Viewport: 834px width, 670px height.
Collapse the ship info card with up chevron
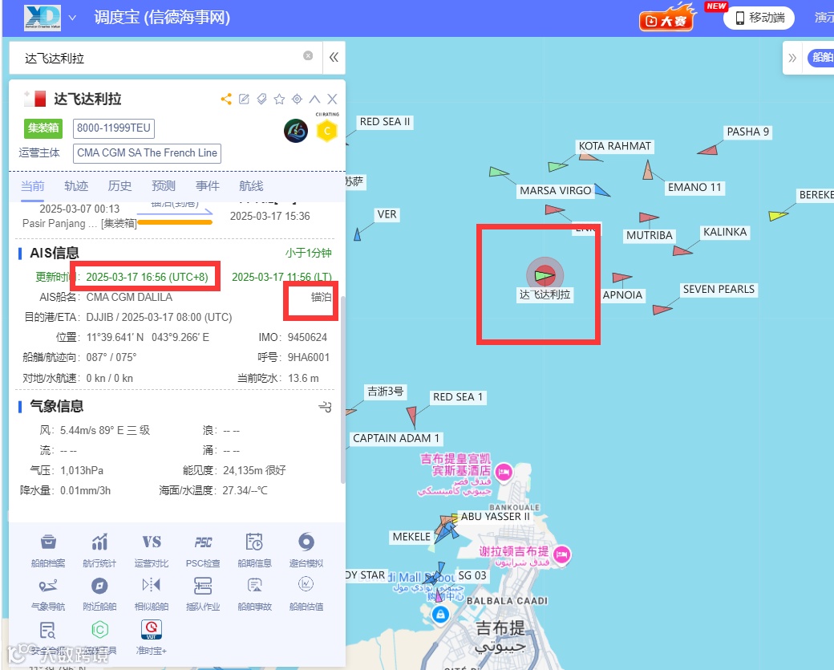tap(315, 99)
